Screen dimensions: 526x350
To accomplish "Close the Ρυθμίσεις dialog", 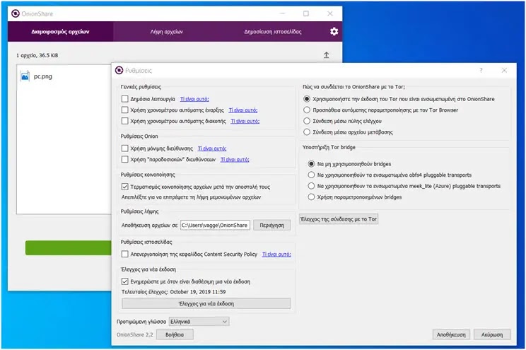I will (x=504, y=70).
